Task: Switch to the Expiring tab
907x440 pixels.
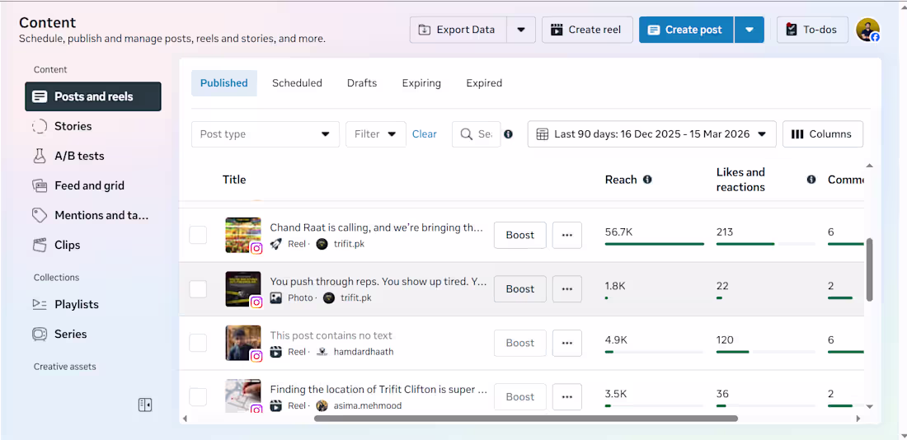Action: (x=421, y=83)
